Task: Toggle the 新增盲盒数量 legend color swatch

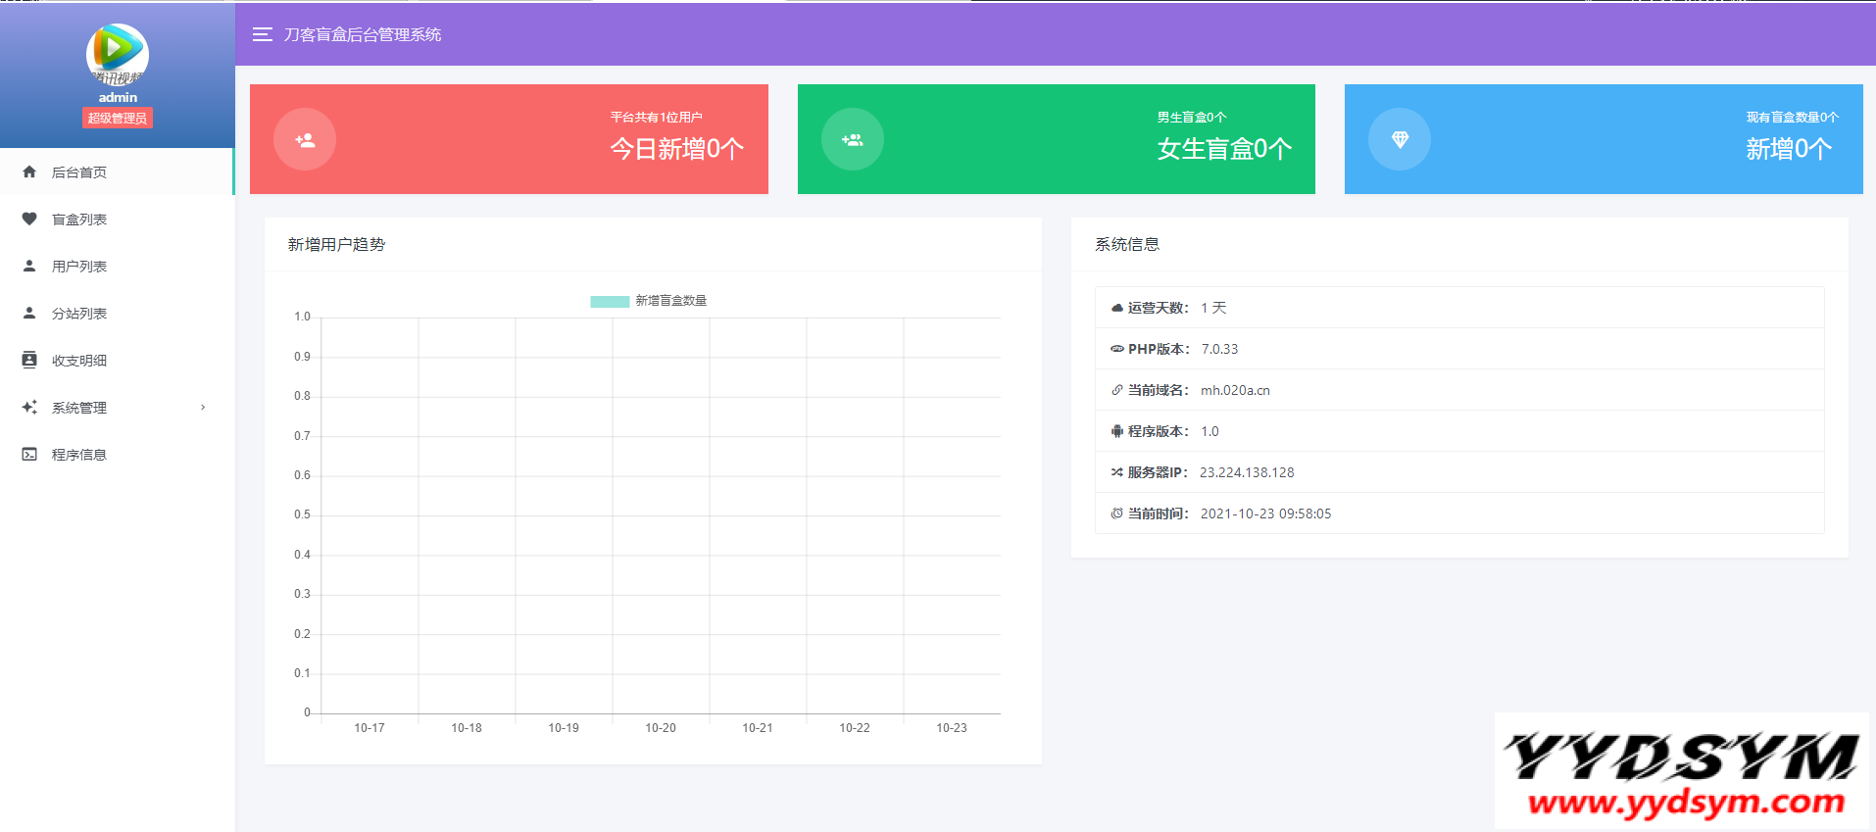Action: pos(609,301)
